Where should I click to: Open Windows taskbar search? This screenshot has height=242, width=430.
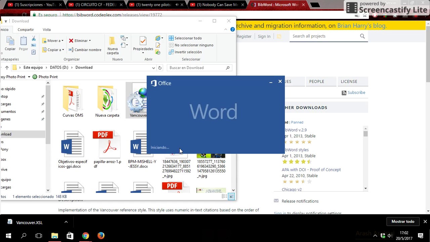click(24, 236)
